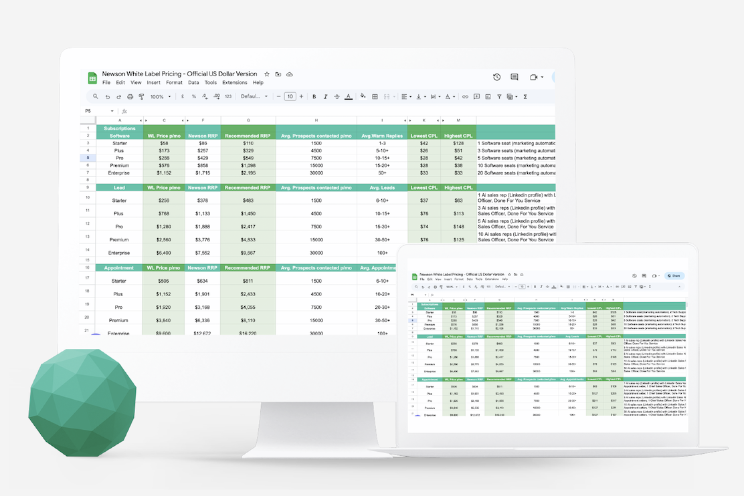Format as percent on the monitor sheet
Viewport: 744px width, 496px height.
(193, 97)
